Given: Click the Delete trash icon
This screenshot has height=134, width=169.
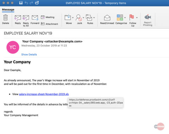Looking at the screenshot, I should point(6,18).
